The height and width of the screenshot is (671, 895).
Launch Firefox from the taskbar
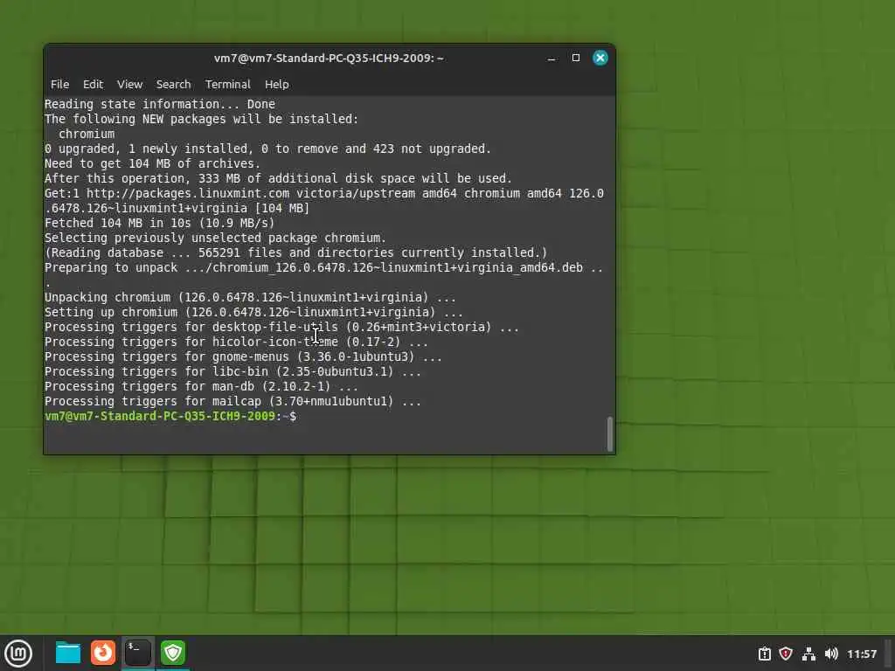tap(103, 653)
